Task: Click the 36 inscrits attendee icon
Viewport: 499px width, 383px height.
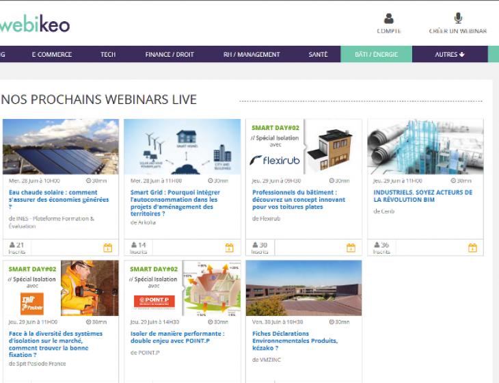Action: pos(377,245)
